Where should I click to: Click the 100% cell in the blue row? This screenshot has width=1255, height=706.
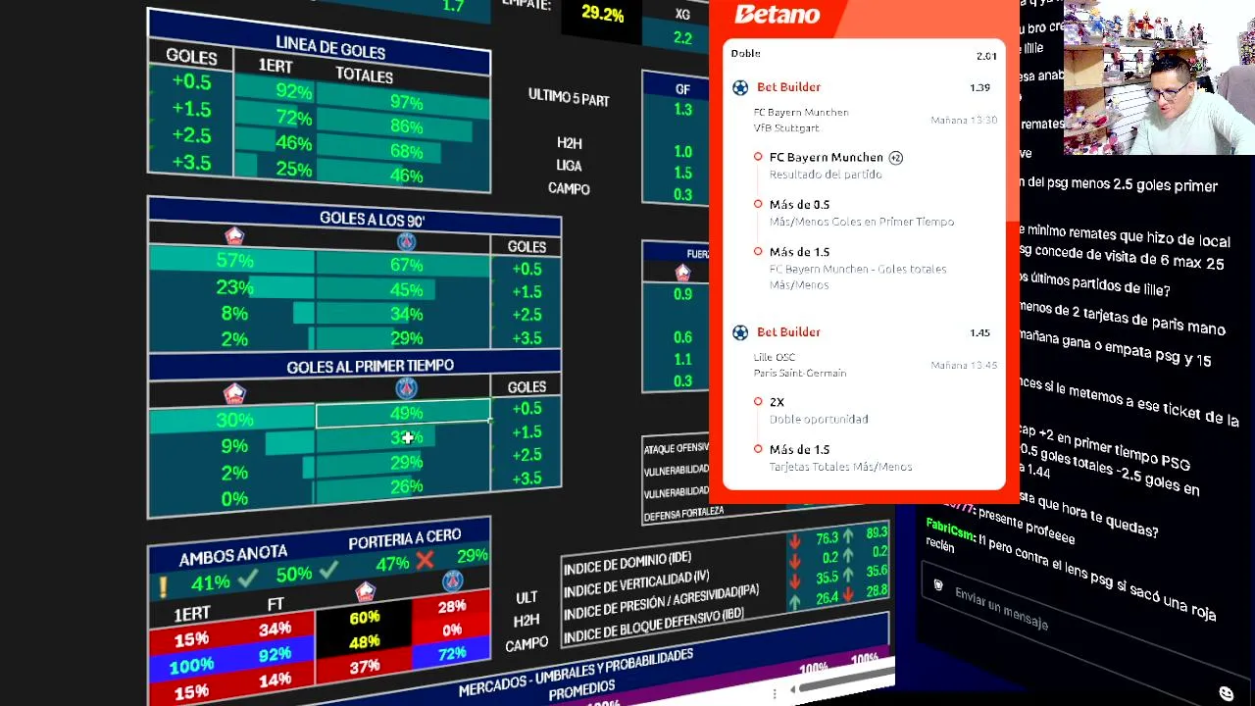(191, 666)
